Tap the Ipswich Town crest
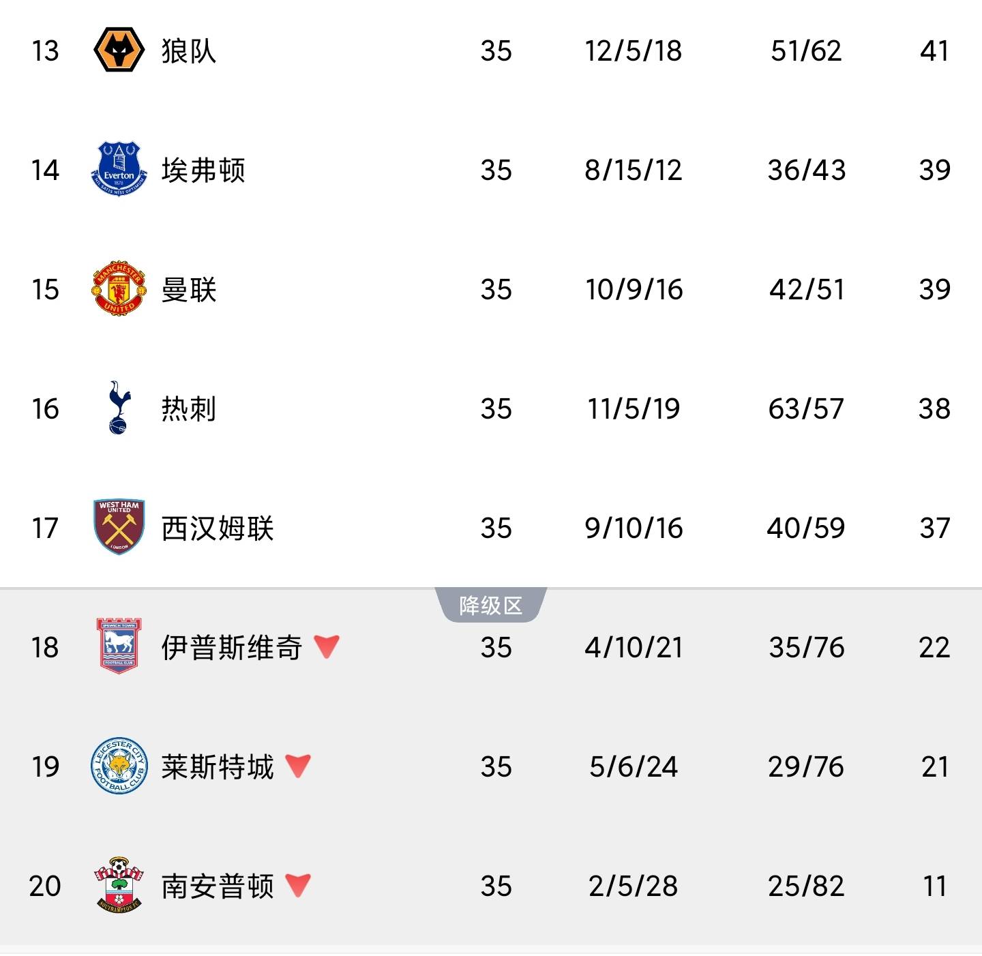This screenshot has width=982, height=956. click(119, 647)
